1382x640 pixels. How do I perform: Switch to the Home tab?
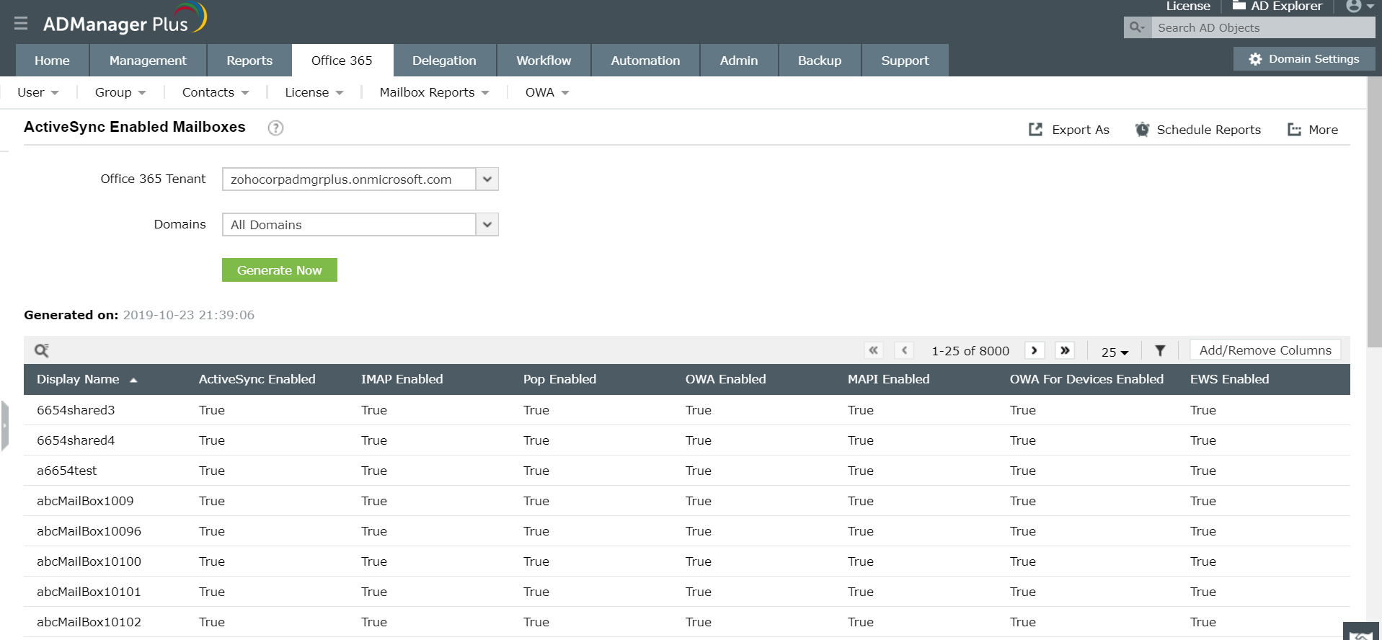pos(52,61)
